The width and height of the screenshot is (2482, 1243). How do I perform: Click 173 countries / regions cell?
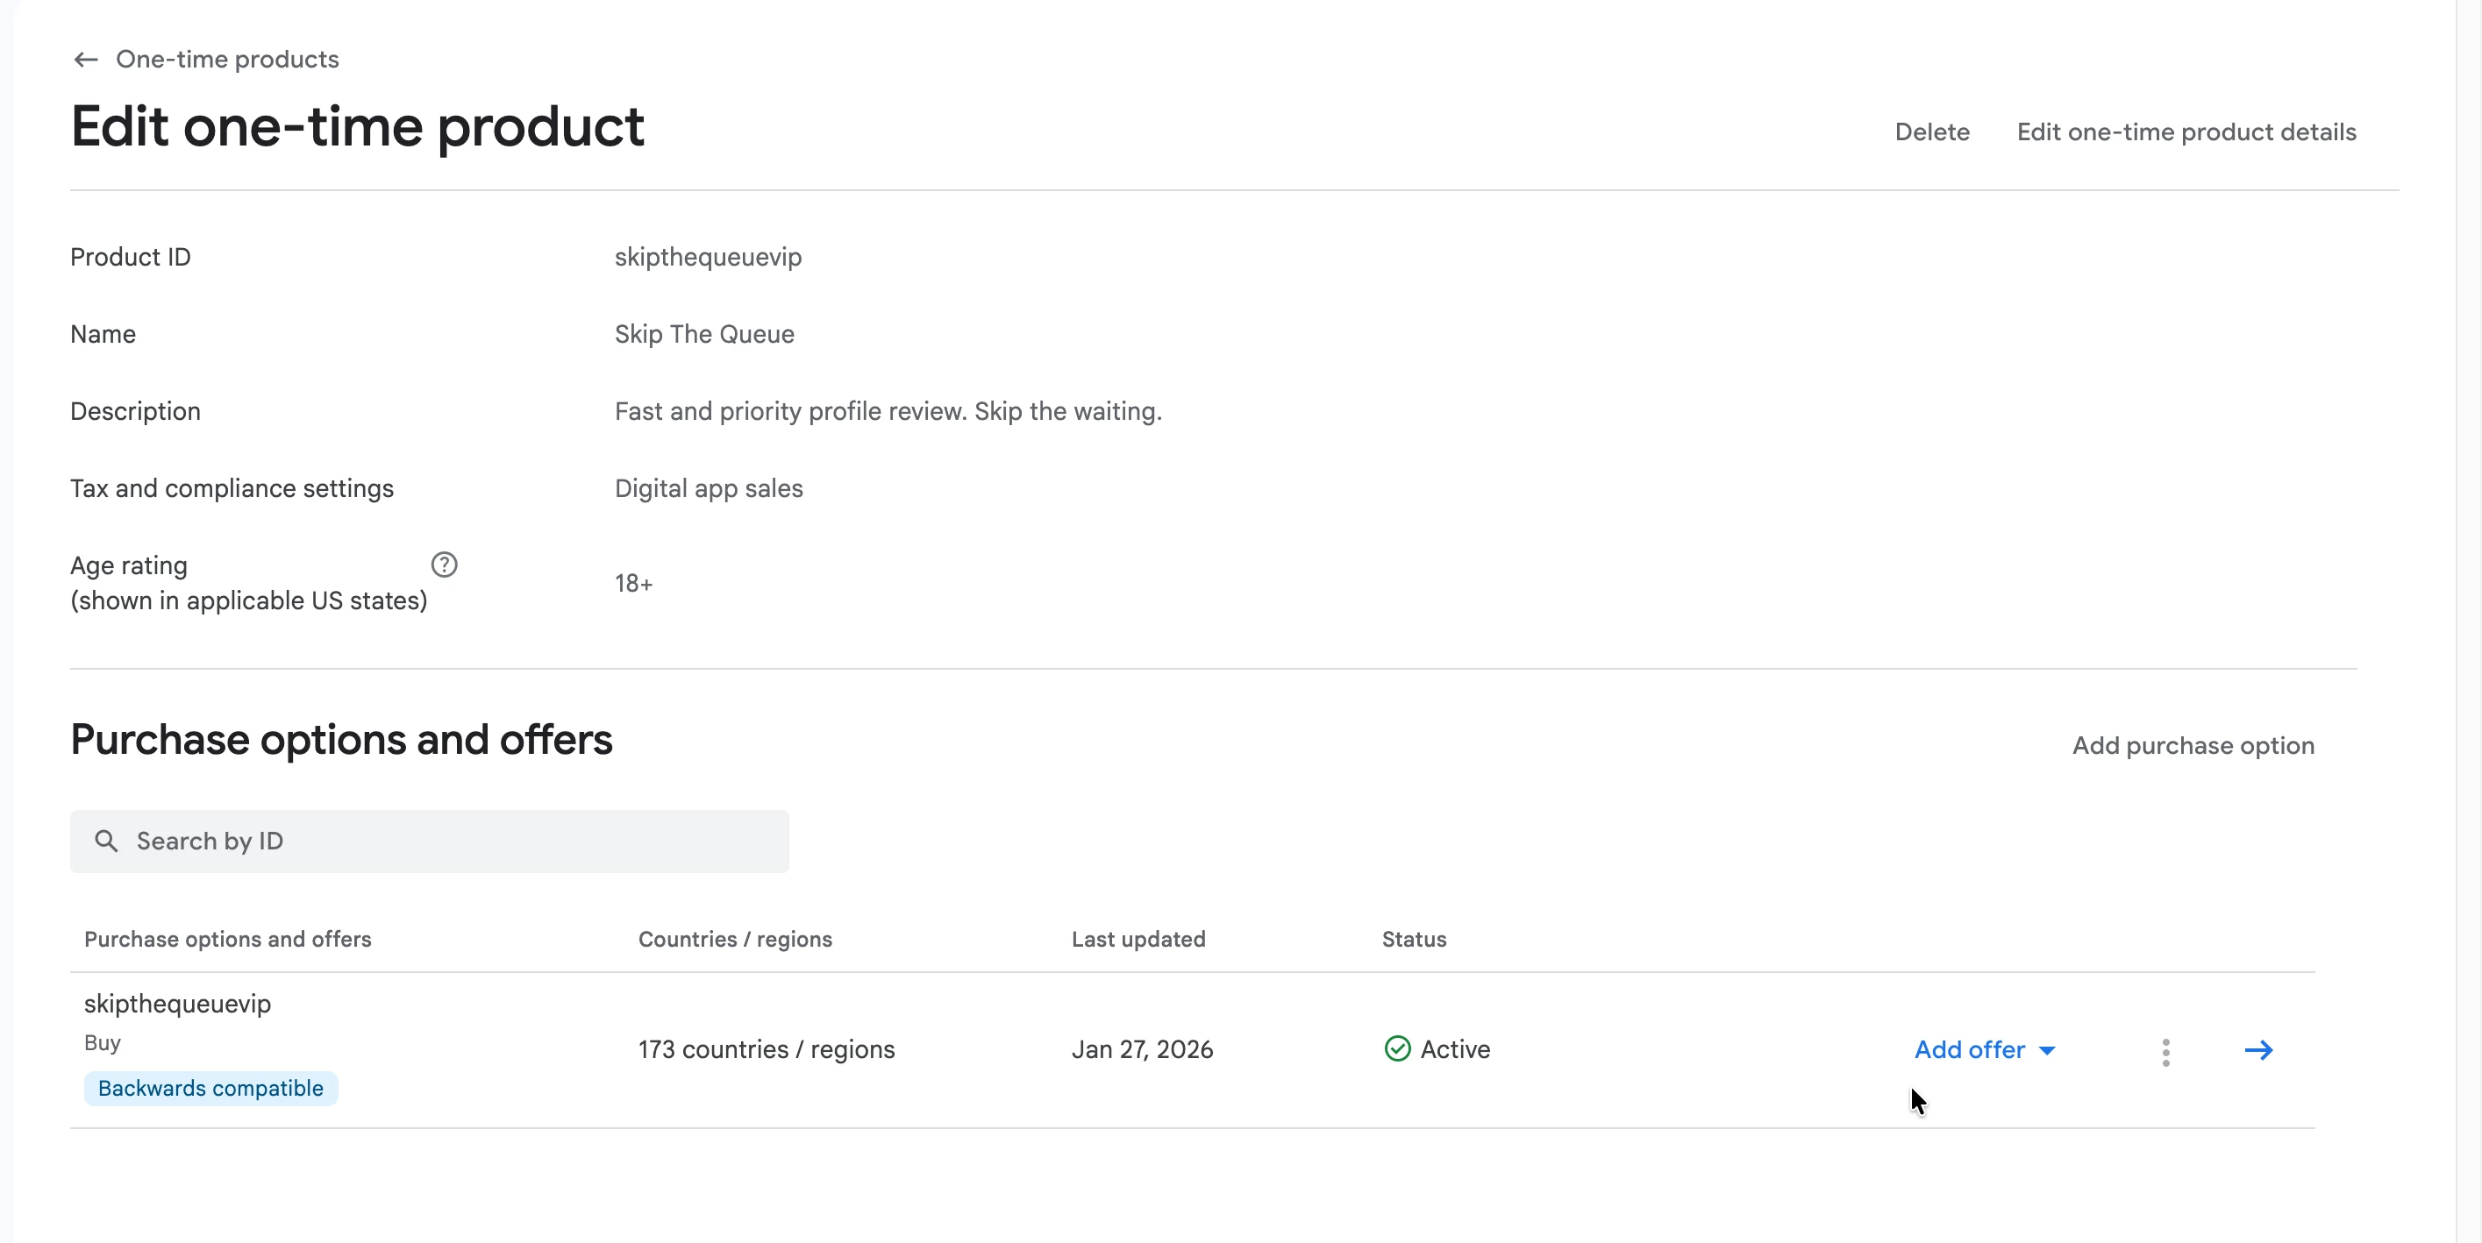point(765,1049)
